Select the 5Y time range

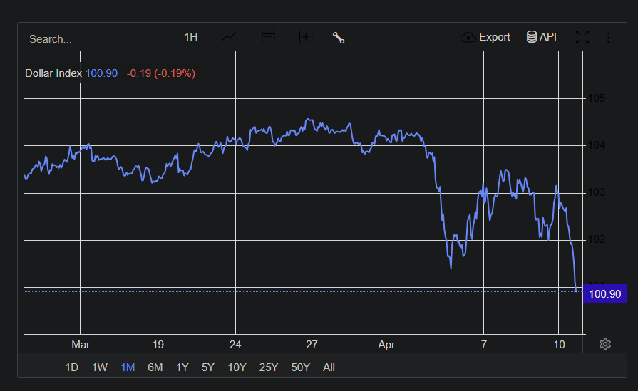click(208, 367)
